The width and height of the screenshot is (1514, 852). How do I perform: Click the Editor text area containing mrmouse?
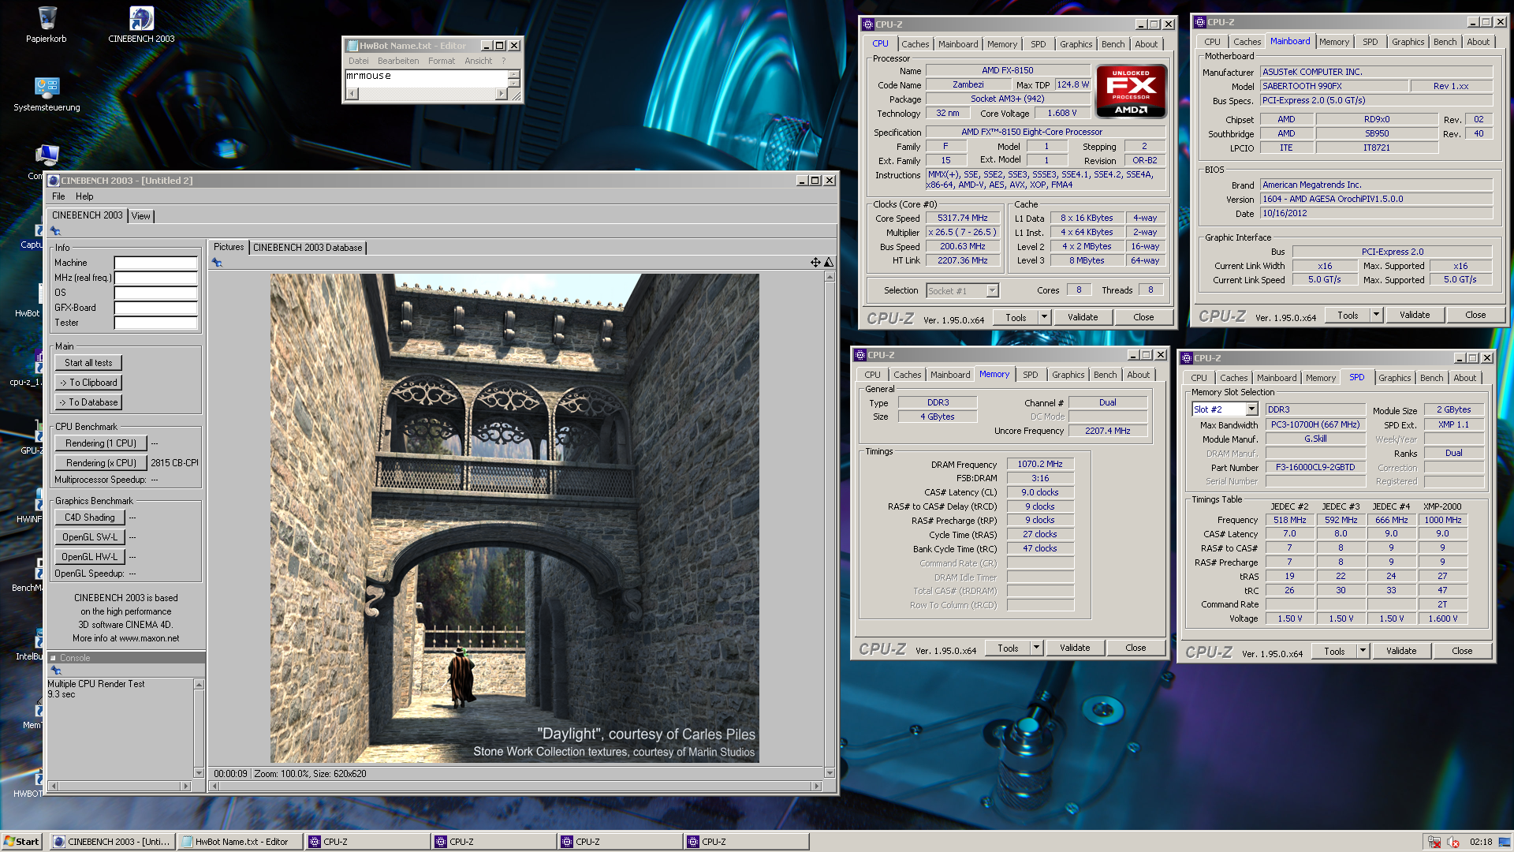pyautogui.click(x=427, y=78)
